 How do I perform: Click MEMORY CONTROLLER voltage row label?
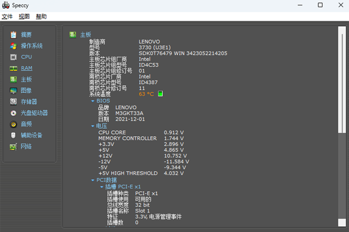click(x=127, y=138)
